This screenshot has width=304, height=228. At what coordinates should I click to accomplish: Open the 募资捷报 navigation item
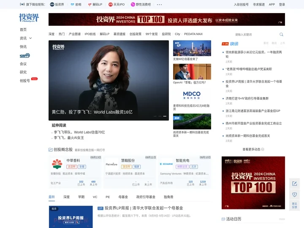[x=119, y=34]
